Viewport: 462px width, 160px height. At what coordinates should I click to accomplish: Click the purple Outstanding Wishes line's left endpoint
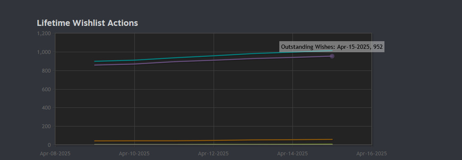pos(95,65)
